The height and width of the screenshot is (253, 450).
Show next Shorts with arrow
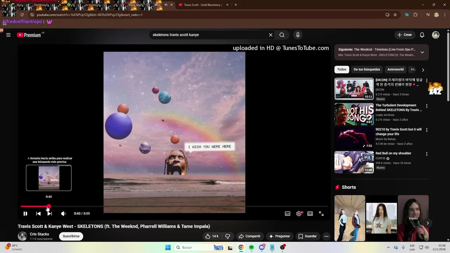point(427,223)
